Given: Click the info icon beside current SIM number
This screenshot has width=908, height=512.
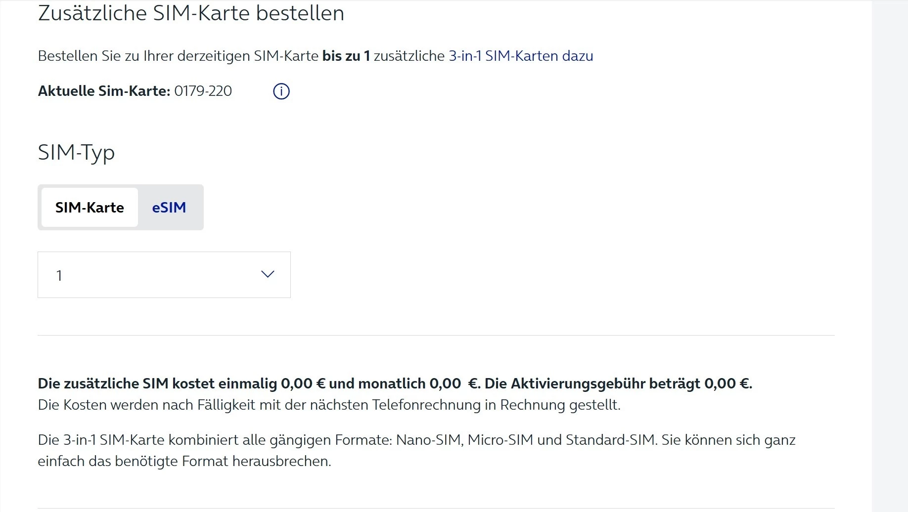Looking at the screenshot, I should click(x=281, y=91).
